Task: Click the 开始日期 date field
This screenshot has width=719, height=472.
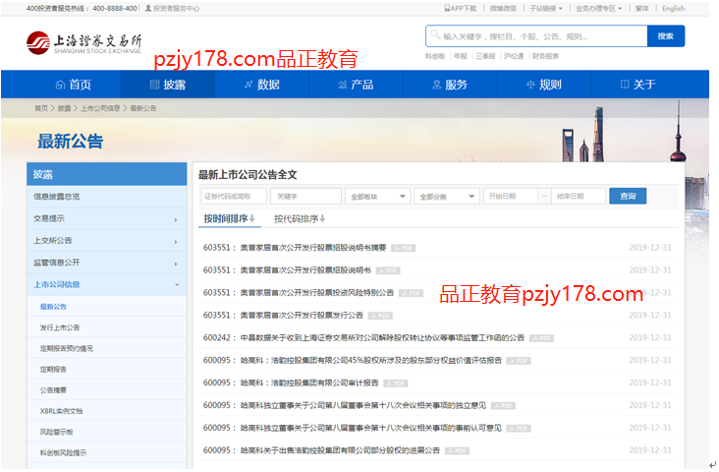Action: click(510, 197)
